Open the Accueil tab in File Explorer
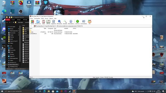166x93 pixels. pos(13,20)
